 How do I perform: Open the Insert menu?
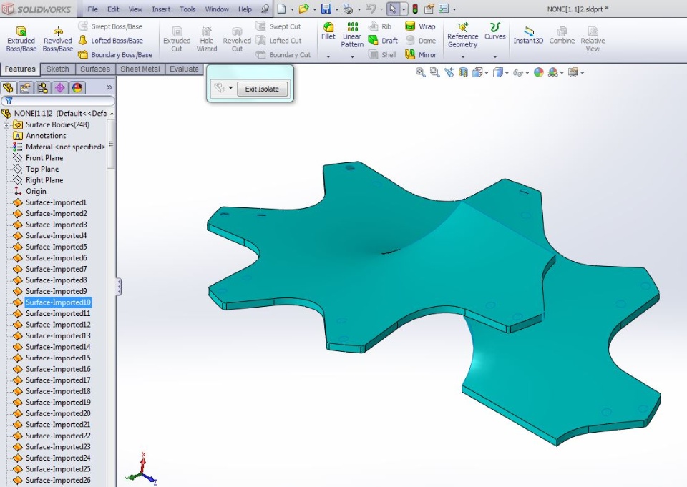161,9
